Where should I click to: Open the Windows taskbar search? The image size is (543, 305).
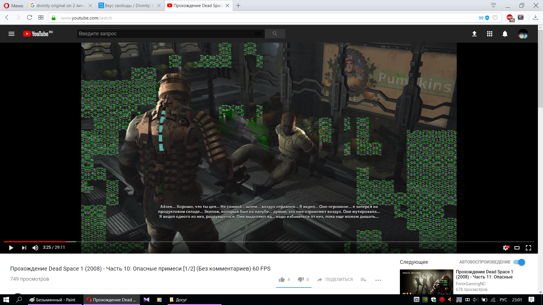click(19, 300)
